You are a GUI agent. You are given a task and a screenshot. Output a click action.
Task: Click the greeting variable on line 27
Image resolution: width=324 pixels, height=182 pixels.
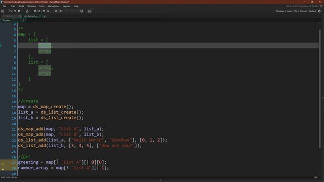coord(28,162)
